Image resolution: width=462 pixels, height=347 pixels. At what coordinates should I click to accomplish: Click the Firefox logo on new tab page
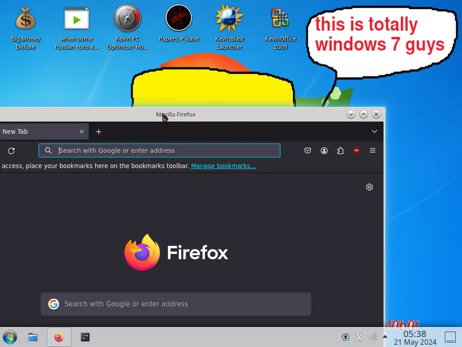[x=176, y=252]
